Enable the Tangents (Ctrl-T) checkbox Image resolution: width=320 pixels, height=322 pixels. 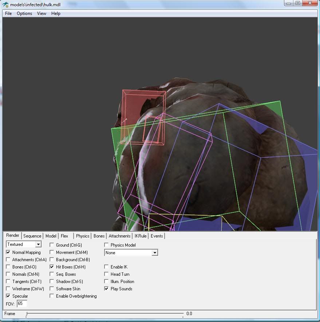tap(8, 281)
